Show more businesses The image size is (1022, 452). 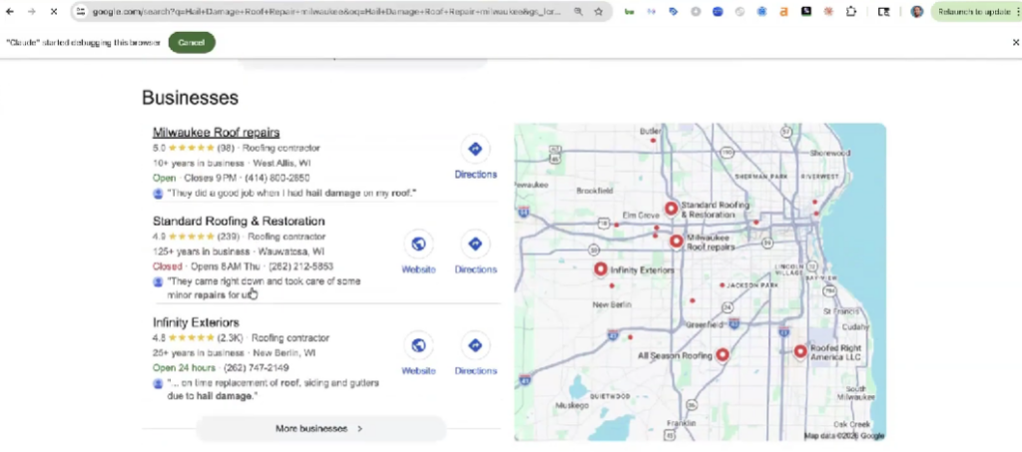pyautogui.click(x=320, y=429)
